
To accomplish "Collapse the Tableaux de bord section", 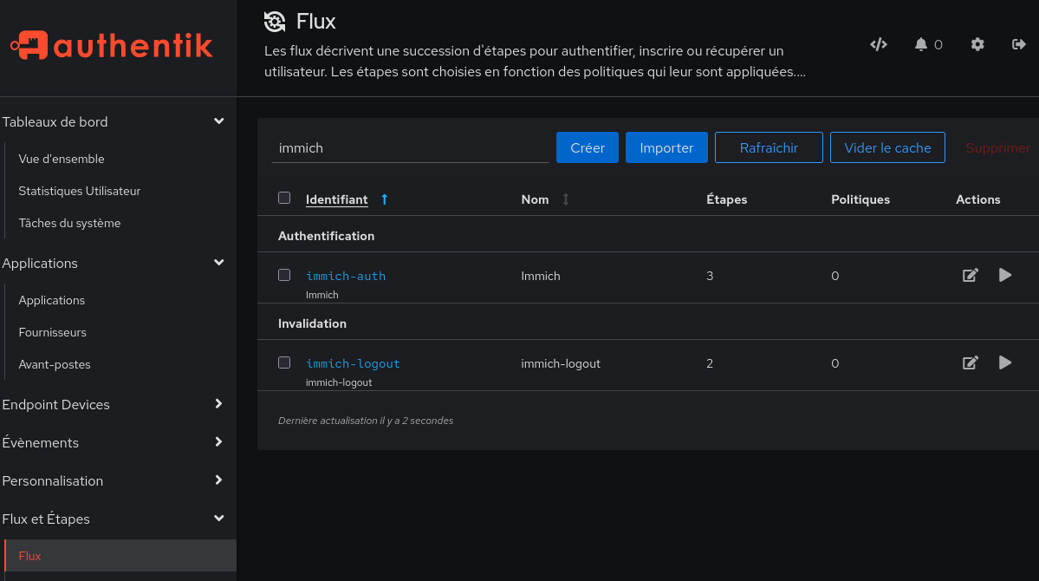I will (x=218, y=121).
